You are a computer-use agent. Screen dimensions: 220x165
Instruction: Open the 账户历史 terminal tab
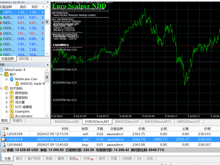pos(34,158)
